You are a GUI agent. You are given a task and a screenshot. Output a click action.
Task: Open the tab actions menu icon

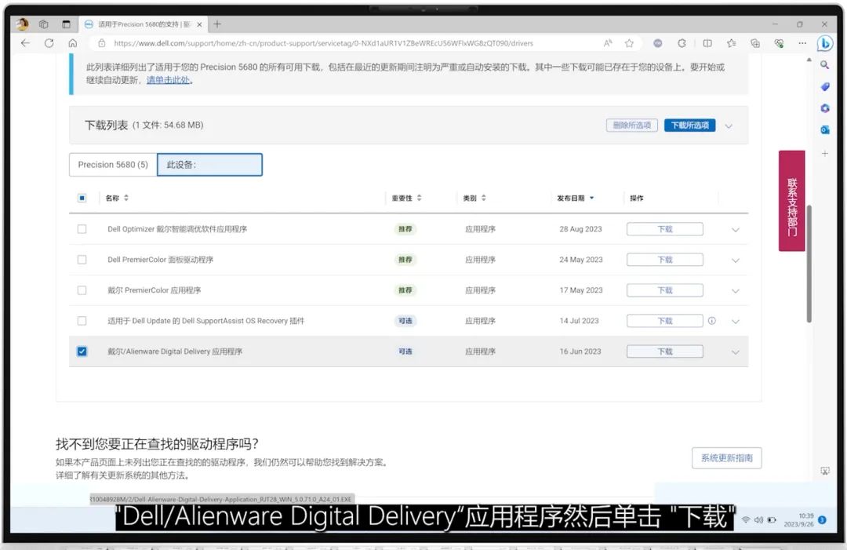pos(66,24)
